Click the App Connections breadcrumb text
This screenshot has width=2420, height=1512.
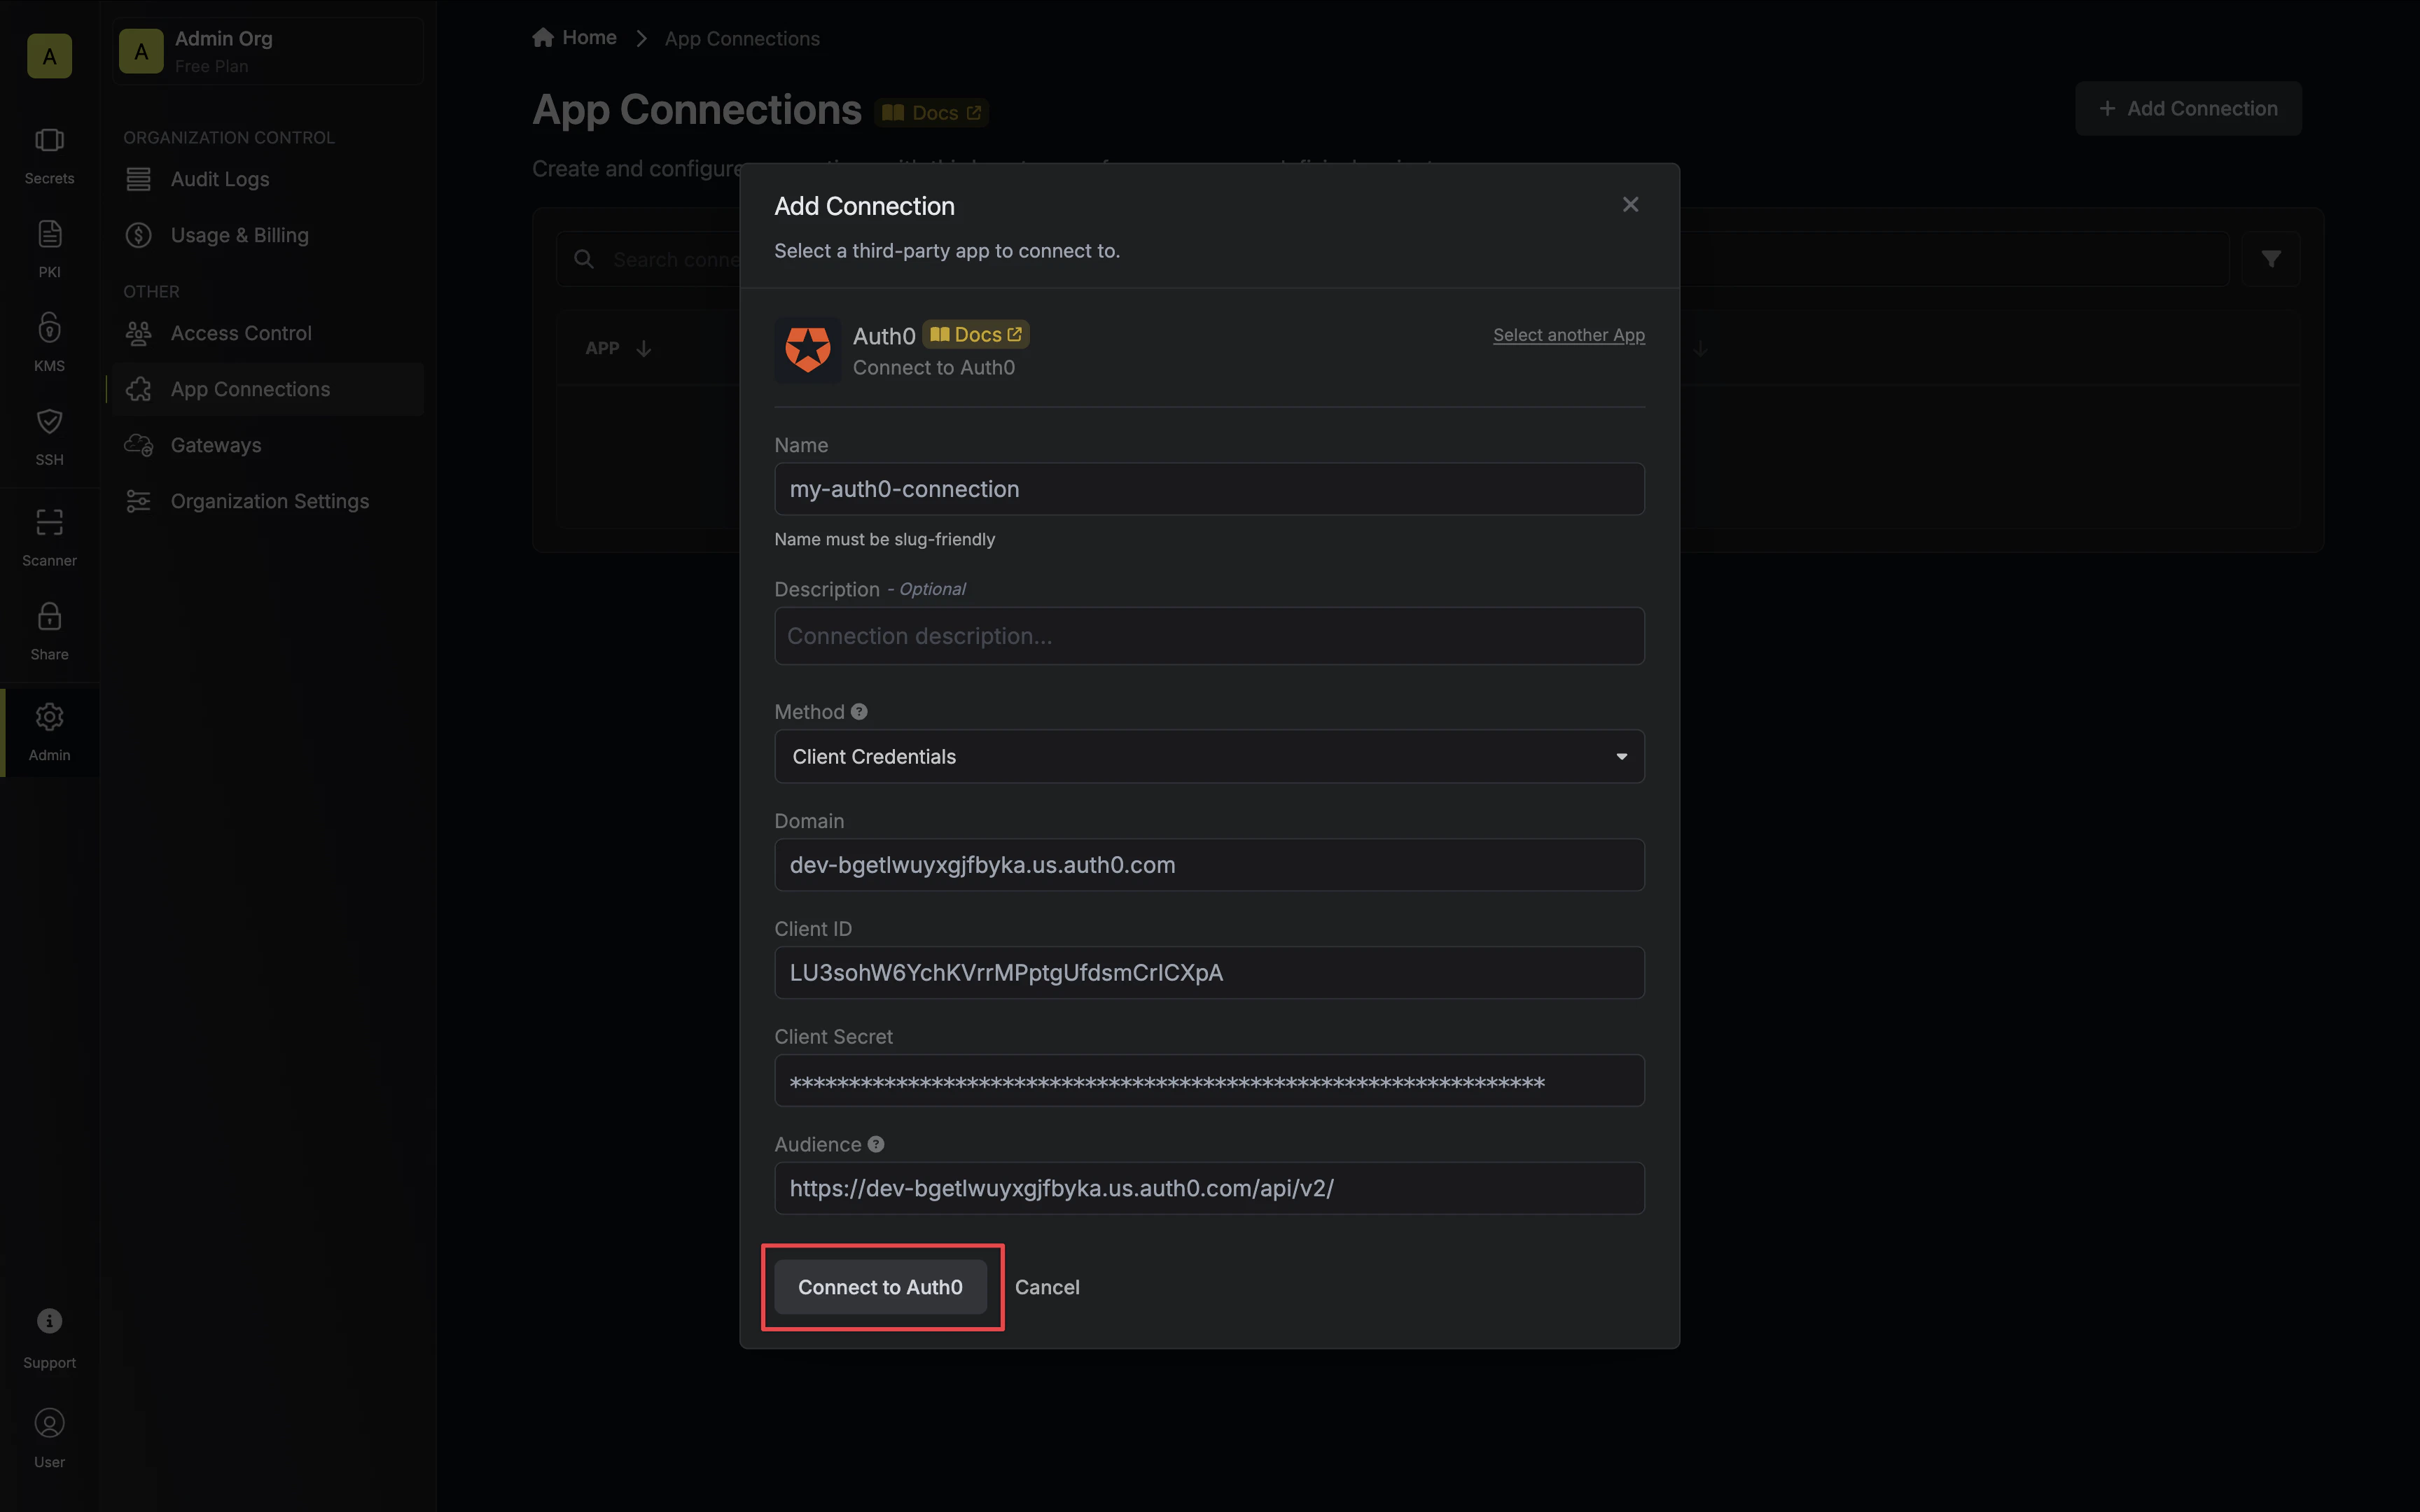point(742,39)
